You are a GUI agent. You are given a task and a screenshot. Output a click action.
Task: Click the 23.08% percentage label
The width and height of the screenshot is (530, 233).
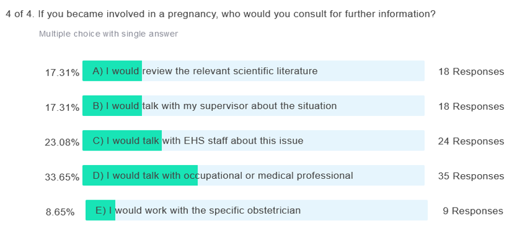coord(62,142)
